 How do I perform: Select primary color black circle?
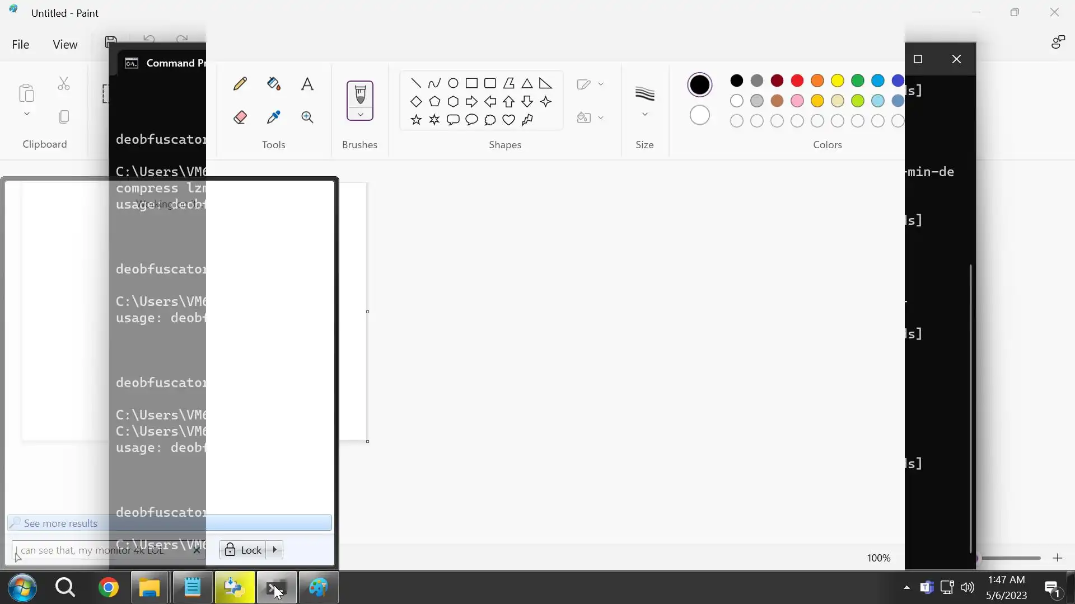[700, 85]
